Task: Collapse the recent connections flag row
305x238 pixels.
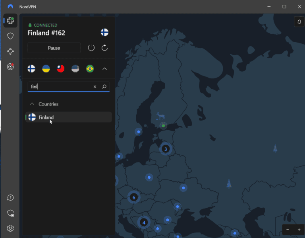Action: [x=104, y=69]
